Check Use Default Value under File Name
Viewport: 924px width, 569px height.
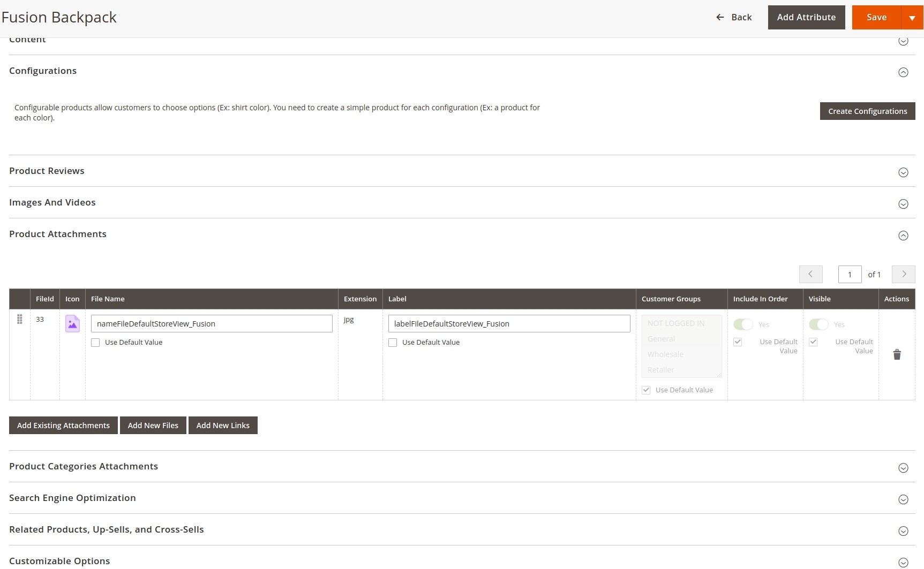click(95, 343)
